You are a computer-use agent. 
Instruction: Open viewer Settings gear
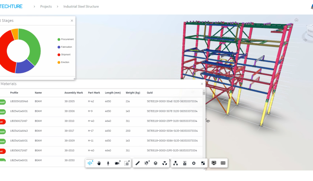[x=194, y=163]
